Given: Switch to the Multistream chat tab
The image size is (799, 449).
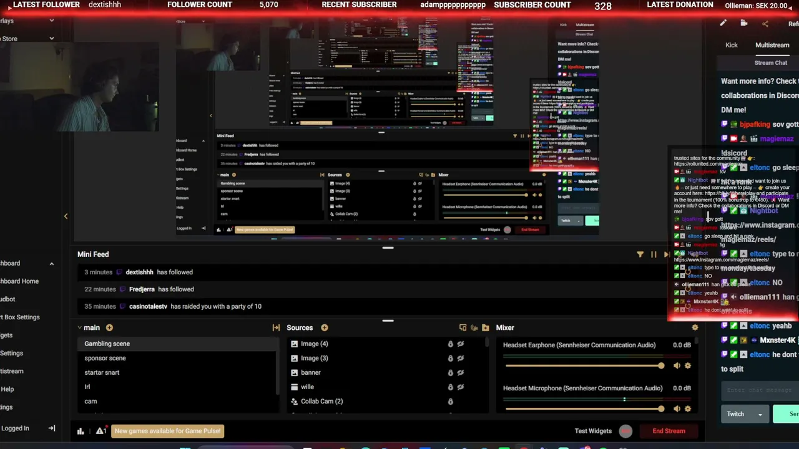Looking at the screenshot, I should click(x=772, y=45).
